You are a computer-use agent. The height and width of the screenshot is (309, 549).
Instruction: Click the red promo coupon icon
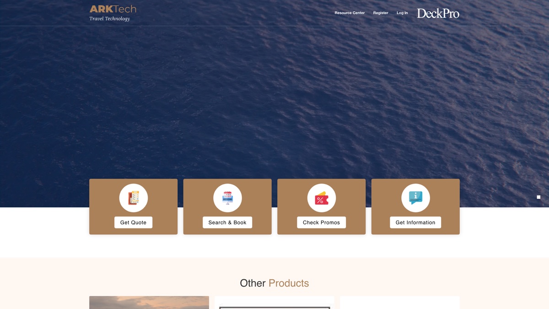pos(322,198)
